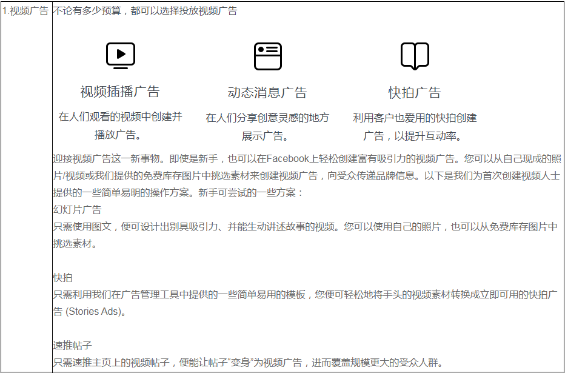Viewport: 565px width, 373px height.
Task: Click the video in-stream ad play icon
Action: click(120, 55)
